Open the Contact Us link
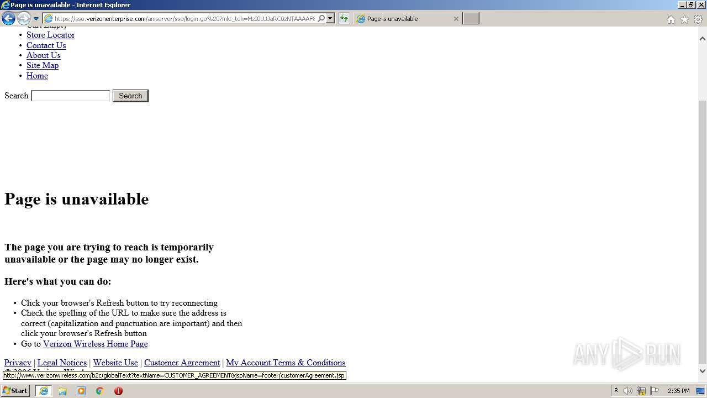Image resolution: width=707 pixels, height=398 pixels. tap(46, 45)
